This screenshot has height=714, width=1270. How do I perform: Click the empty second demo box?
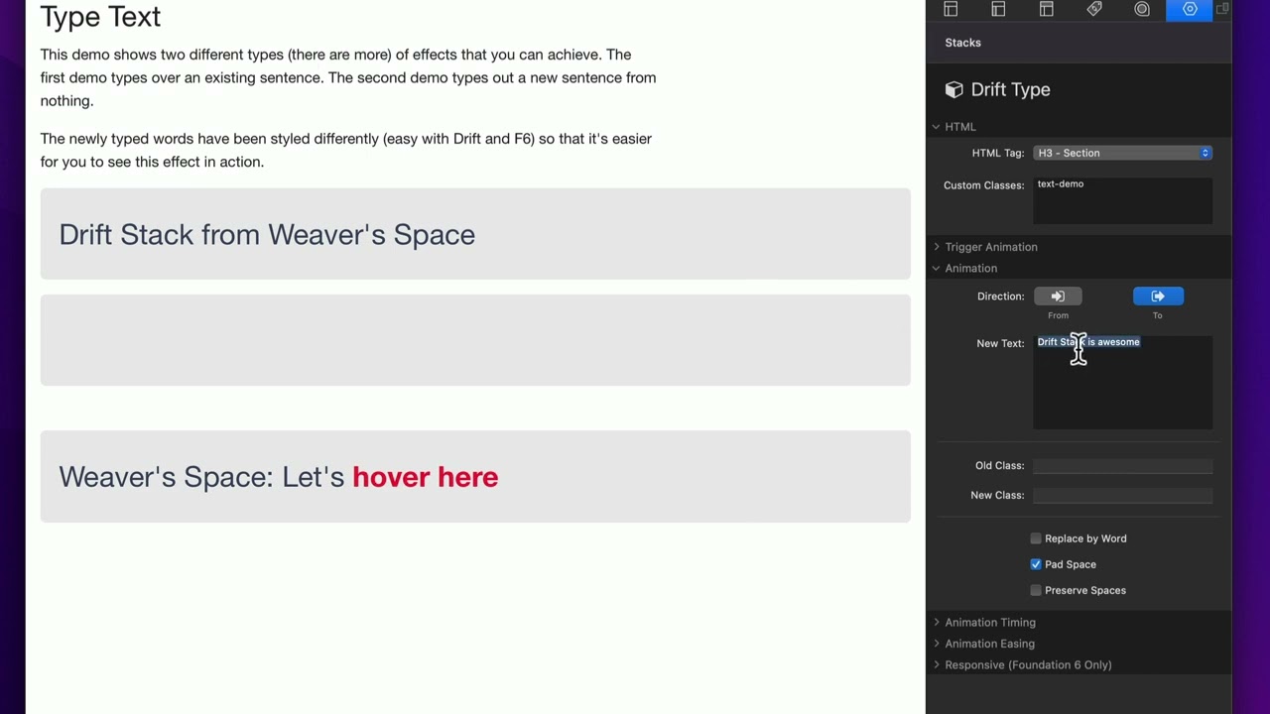(x=475, y=340)
